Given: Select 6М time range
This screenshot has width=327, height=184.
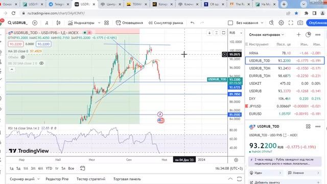Looking at the screenshot, I should 40,168.
